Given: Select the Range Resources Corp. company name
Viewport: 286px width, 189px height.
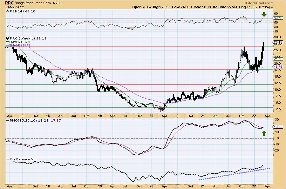Looking at the screenshot, I should (33, 3).
